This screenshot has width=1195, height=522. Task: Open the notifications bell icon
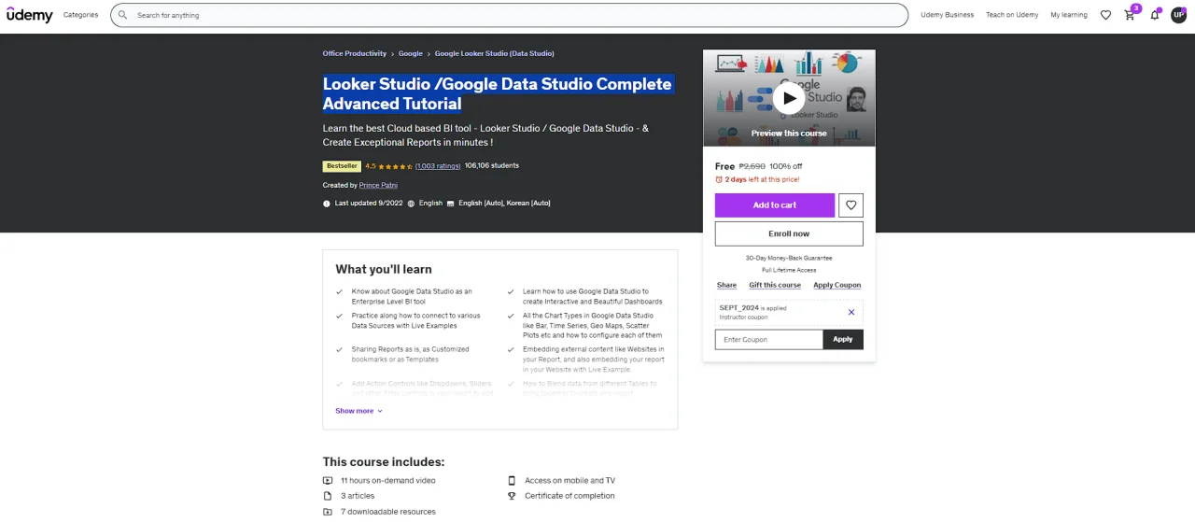point(1154,15)
